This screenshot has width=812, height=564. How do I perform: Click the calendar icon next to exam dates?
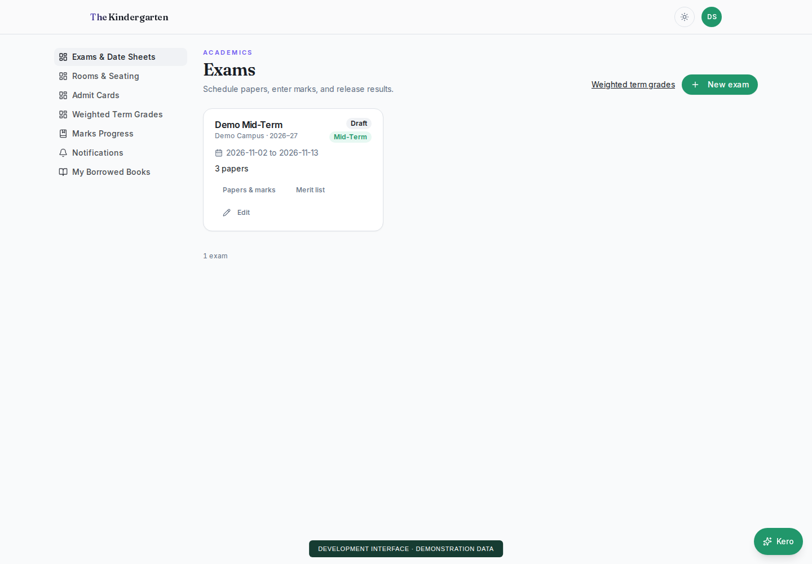point(219,153)
